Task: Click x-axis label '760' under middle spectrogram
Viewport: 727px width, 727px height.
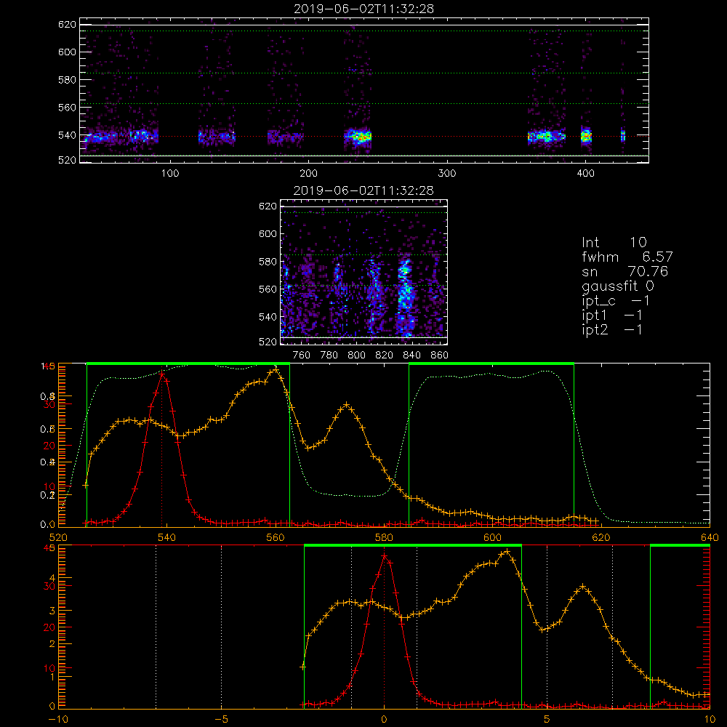Action: click(x=302, y=356)
